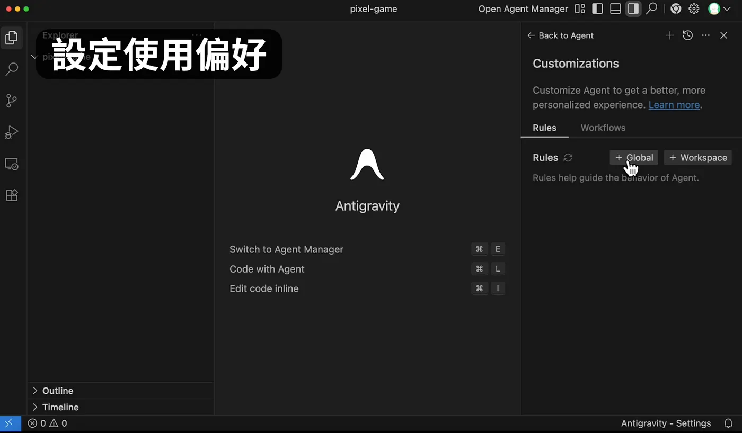
Task: Open the Extensions view
Action: click(x=11, y=195)
